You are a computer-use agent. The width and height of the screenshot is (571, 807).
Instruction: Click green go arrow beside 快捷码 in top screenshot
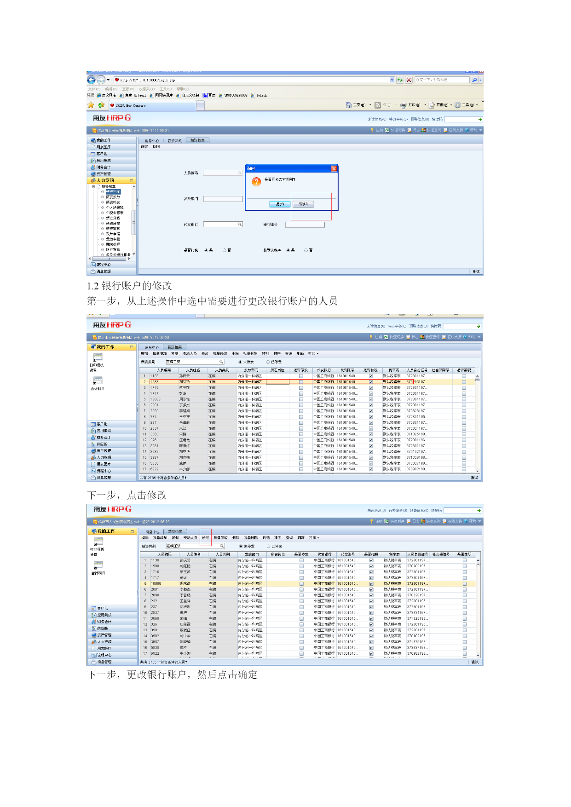pyautogui.click(x=480, y=119)
